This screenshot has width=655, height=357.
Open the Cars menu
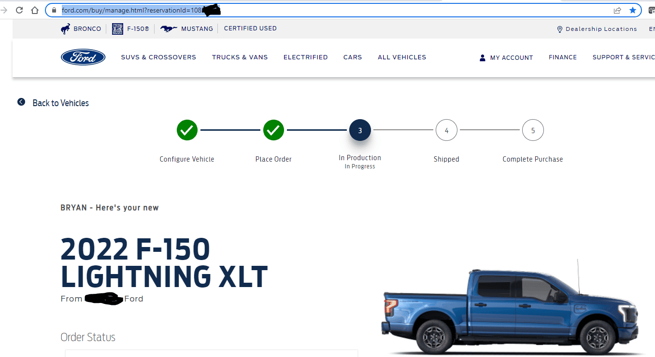[x=353, y=57]
